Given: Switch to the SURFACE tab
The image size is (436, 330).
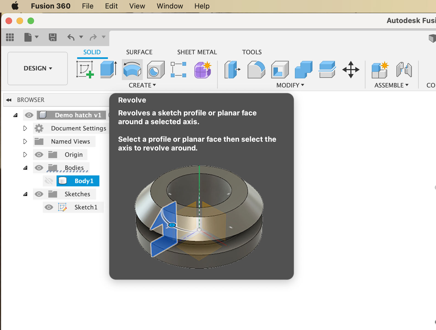Looking at the screenshot, I should point(139,52).
